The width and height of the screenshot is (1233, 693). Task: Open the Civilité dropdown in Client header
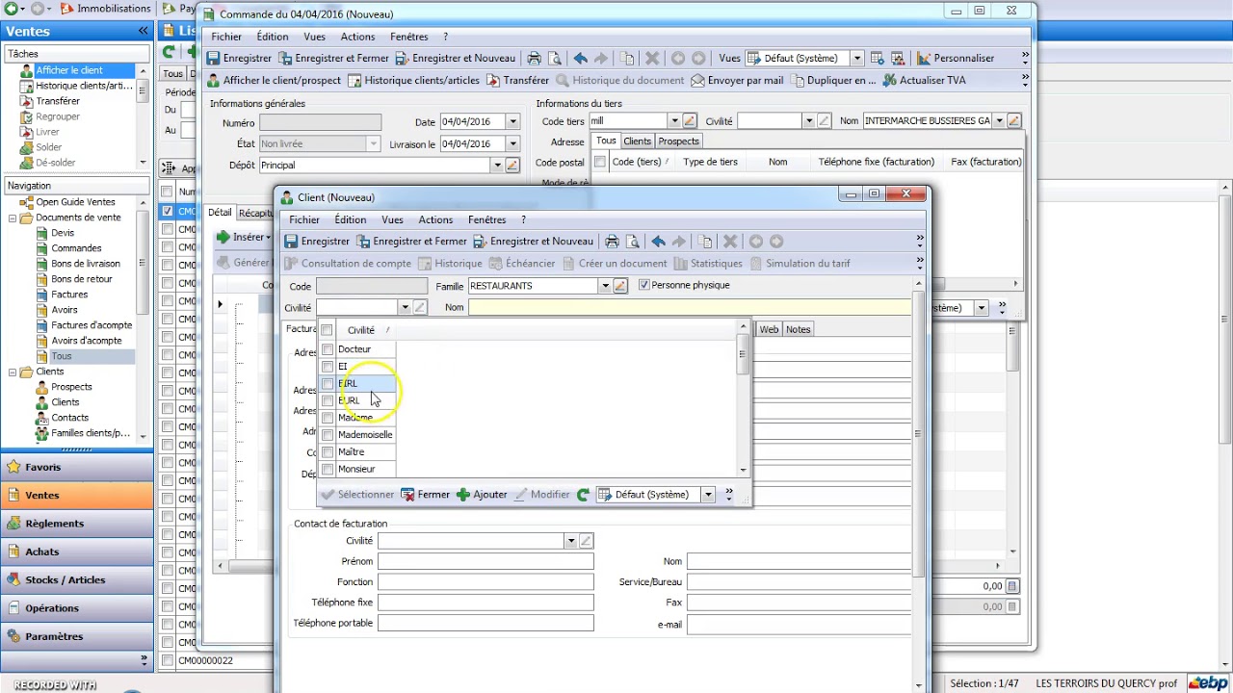(405, 308)
